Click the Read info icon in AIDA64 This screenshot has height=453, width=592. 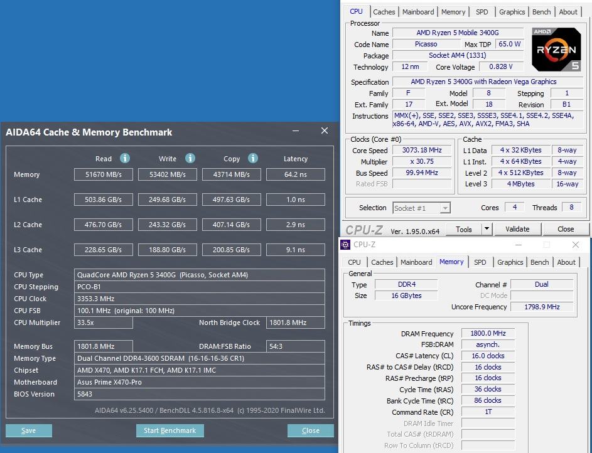click(125, 158)
